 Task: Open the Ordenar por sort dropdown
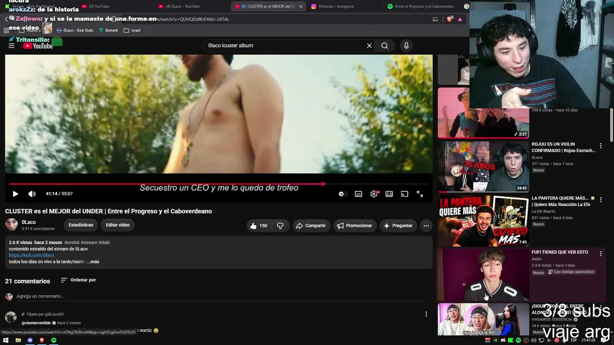pos(78,280)
